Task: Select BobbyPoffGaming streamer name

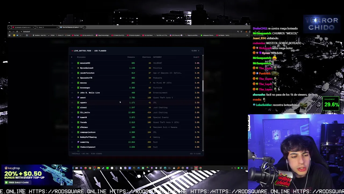Action: (88, 137)
